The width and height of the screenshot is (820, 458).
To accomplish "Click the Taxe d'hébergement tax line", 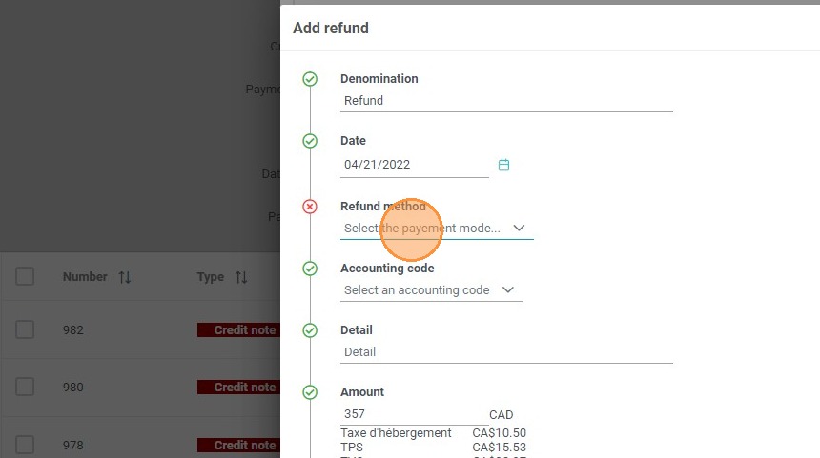I will click(x=396, y=433).
